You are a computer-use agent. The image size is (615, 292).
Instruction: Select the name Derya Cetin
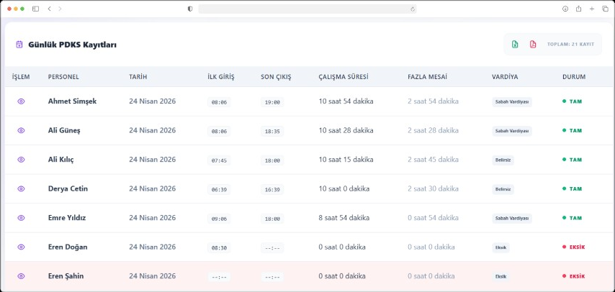[x=68, y=188]
